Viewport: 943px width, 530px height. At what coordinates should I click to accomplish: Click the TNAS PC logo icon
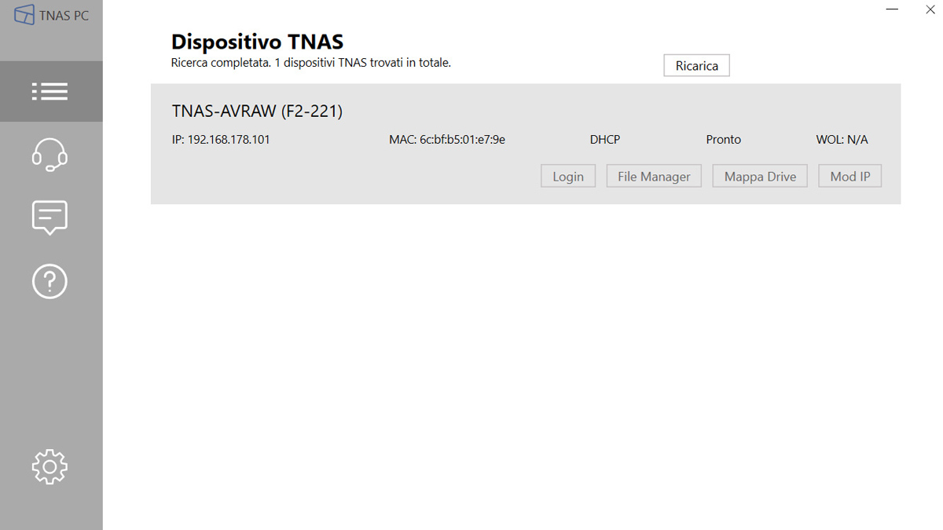24,15
